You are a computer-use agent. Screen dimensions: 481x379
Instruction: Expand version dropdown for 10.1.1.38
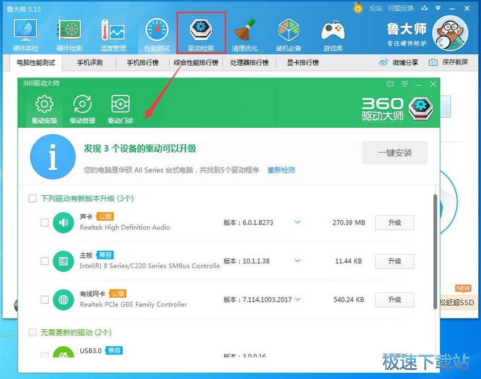pos(298,261)
